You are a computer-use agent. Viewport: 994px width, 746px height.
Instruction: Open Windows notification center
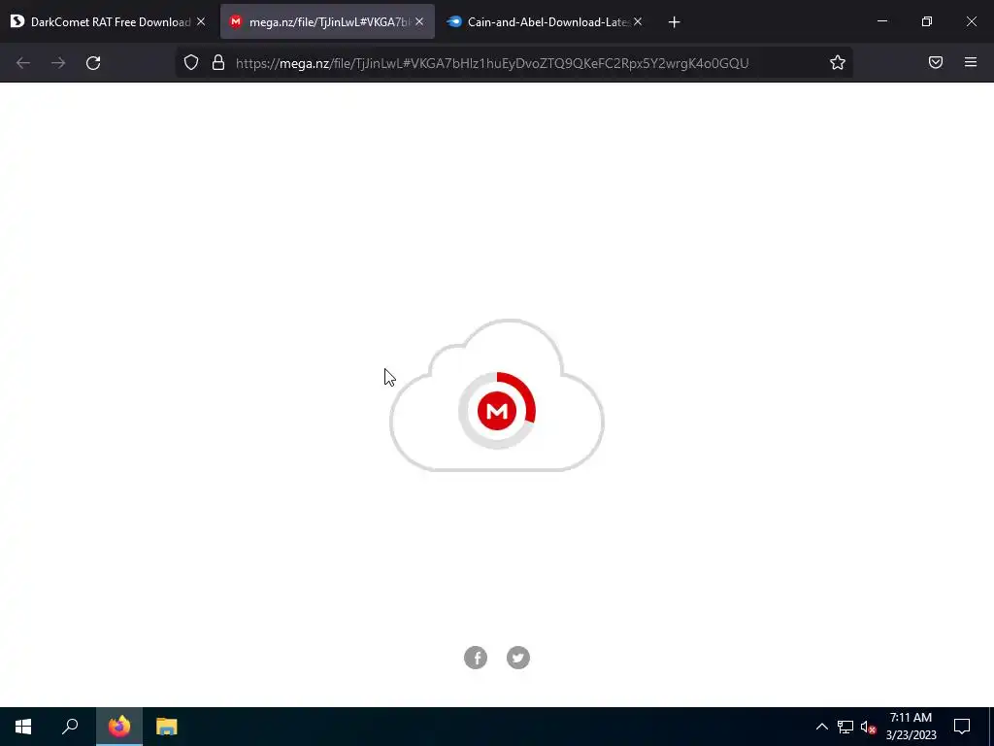tap(962, 727)
